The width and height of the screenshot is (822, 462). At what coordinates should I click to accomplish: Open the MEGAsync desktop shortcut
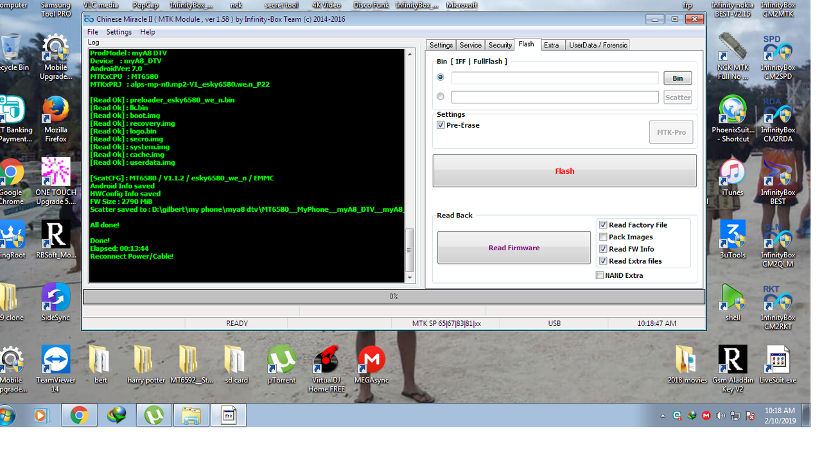click(371, 364)
